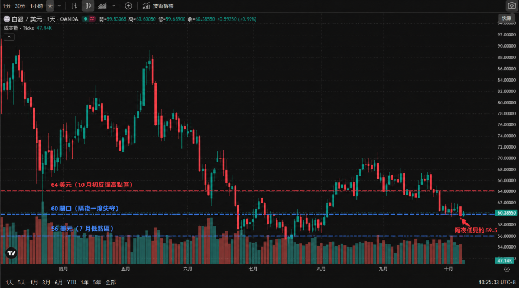
Task: Select the YTD date range
Action: [x=72, y=282]
